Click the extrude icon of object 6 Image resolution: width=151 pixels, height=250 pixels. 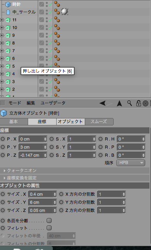pyautogui.click(x=8, y=59)
